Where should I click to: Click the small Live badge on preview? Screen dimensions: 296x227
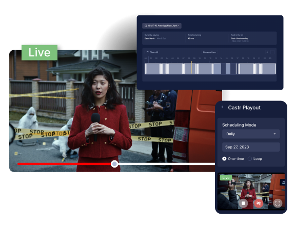click(x=226, y=178)
